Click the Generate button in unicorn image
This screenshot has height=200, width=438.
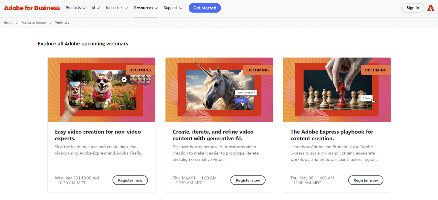(x=241, y=100)
